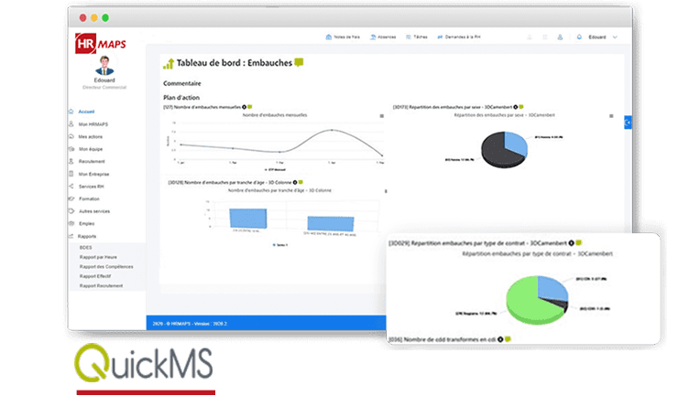
Task: Toggle the 'ETP Mensuel' legend series
Action: tap(277, 169)
